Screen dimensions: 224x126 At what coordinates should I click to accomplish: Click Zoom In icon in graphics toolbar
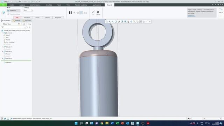pyautogui.click(x=110, y=22)
